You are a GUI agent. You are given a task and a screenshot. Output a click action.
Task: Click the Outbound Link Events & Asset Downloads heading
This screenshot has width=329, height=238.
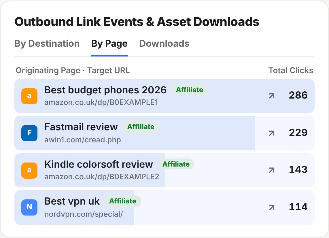137,22
